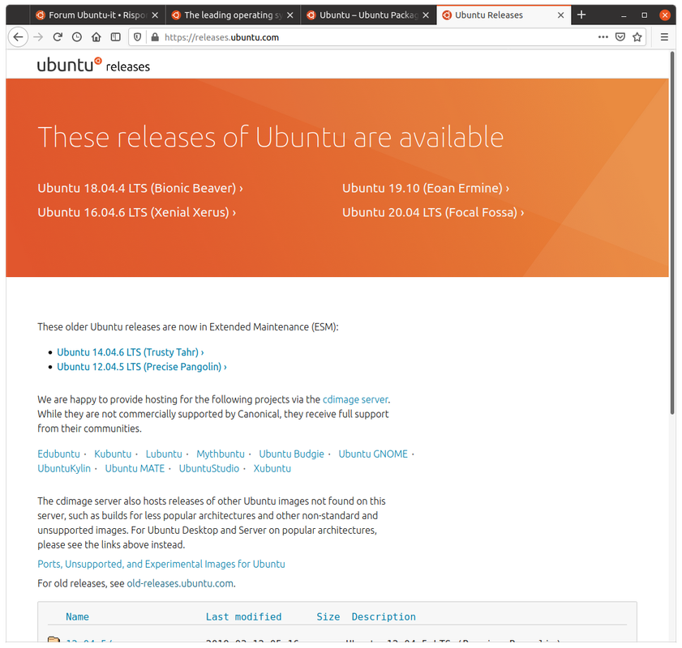Show site security padlock info
The width and height of the screenshot is (682, 648).
tap(155, 37)
